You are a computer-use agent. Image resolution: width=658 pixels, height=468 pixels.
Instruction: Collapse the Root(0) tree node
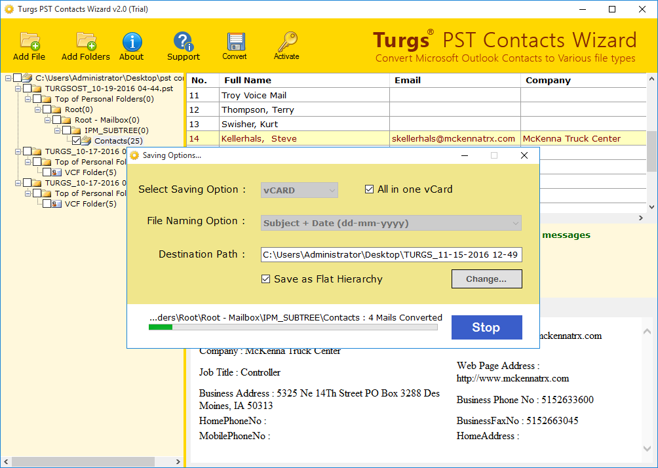[38, 109]
